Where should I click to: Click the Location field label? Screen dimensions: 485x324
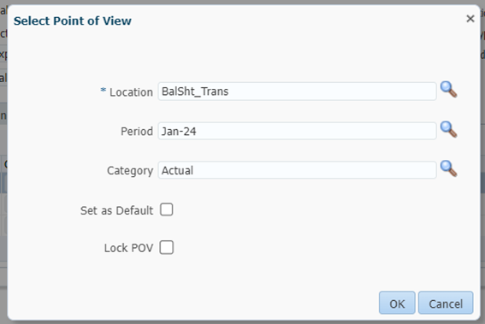coord(131,92)
